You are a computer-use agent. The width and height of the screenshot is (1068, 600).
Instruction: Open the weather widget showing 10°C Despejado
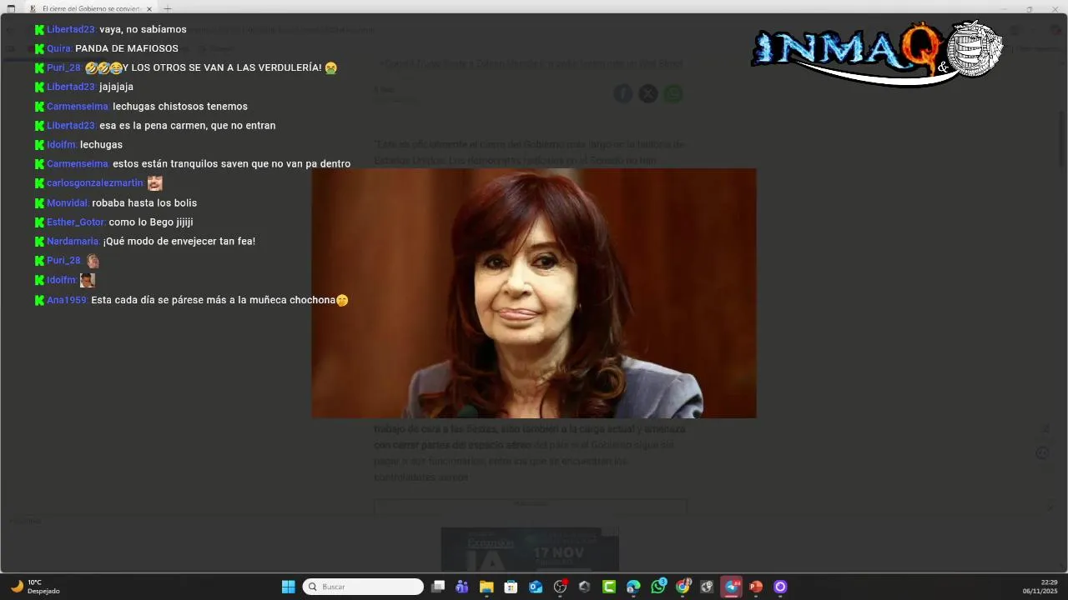tap(35, 587)
